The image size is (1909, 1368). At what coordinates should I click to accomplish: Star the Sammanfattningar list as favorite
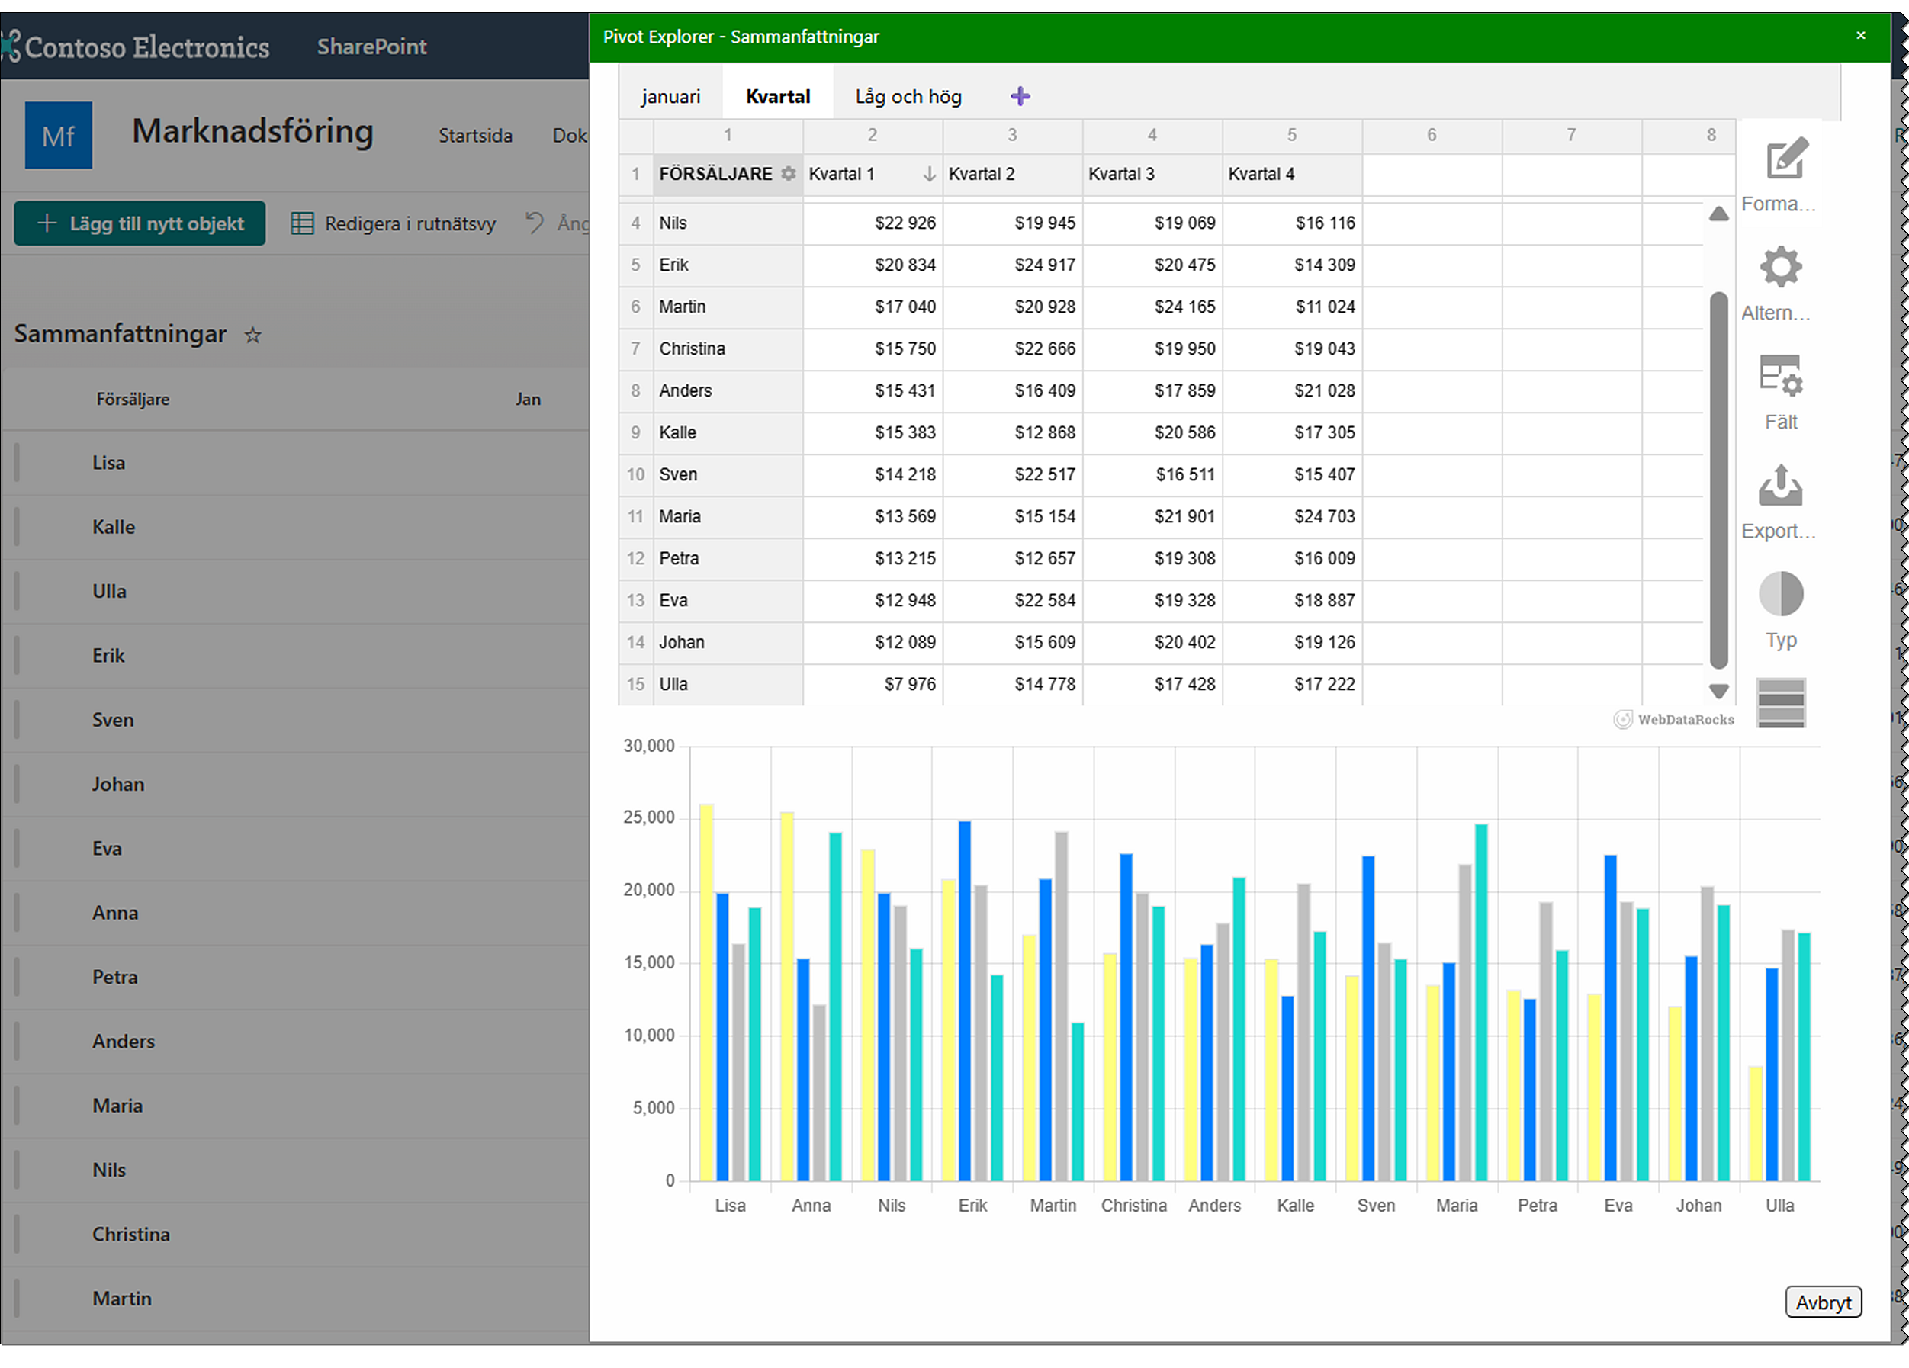tap(252, 335)
